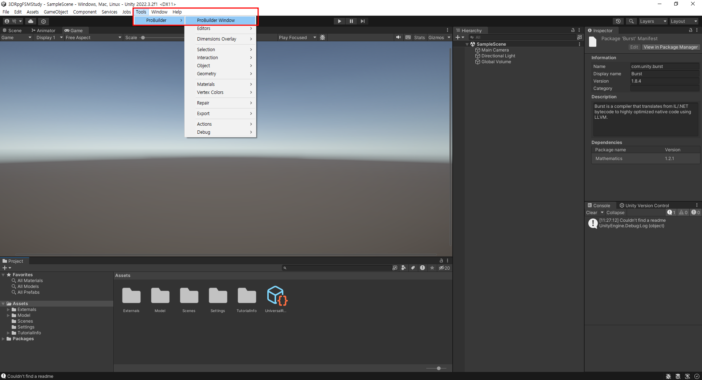Select Directional Light in Hierarchy

498,56
